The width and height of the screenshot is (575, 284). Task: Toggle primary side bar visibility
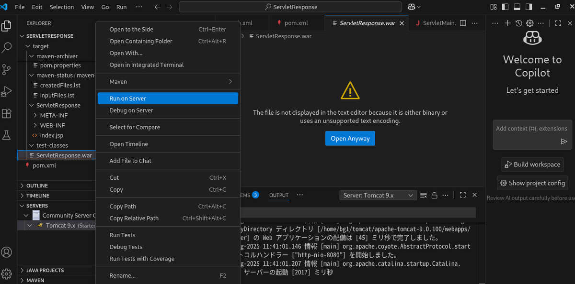pos(506,7)
